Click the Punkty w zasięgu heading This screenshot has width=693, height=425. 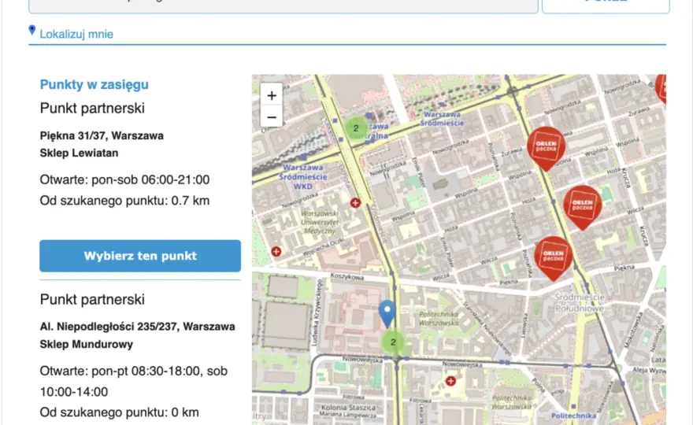click(x=94, y=84)
